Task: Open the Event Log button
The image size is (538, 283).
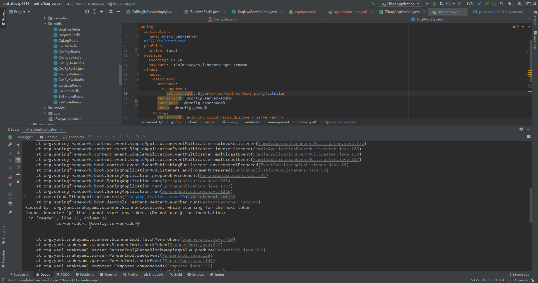Action: point(520,275)
